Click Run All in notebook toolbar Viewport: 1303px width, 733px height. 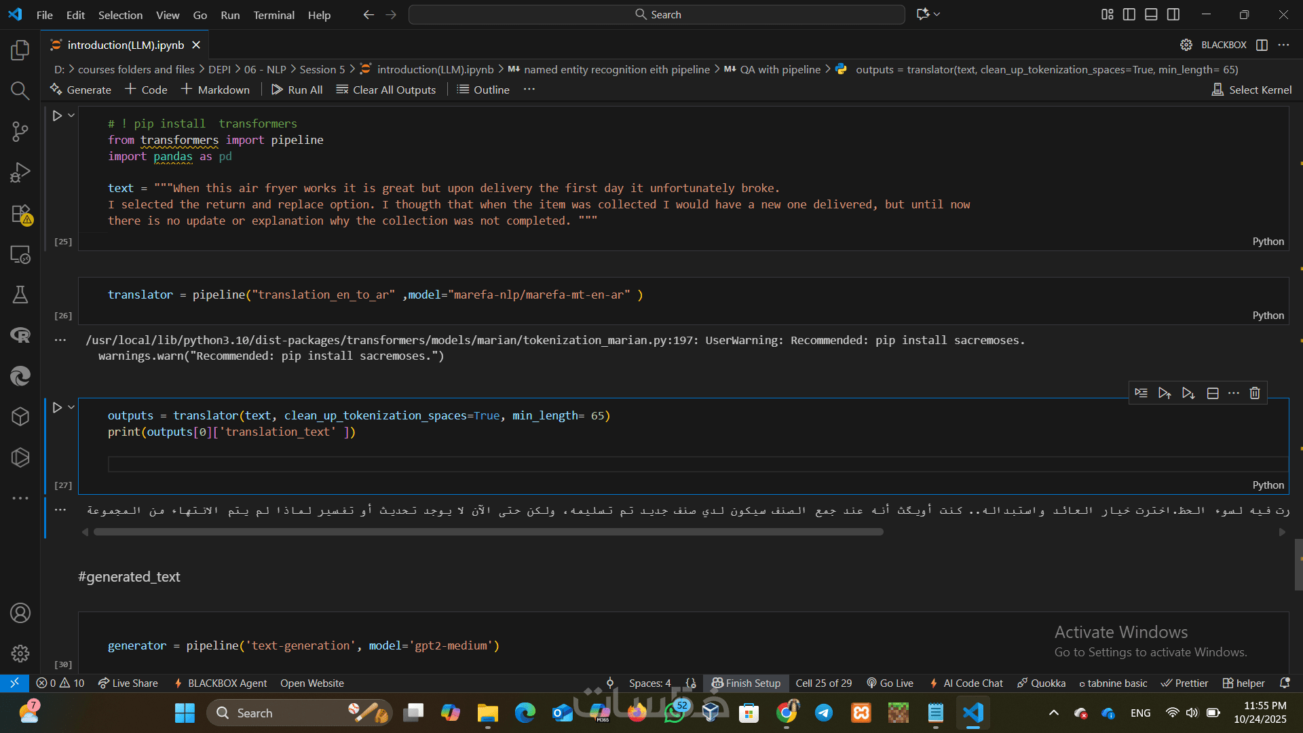pyautogui.click(x=297, y=90)
